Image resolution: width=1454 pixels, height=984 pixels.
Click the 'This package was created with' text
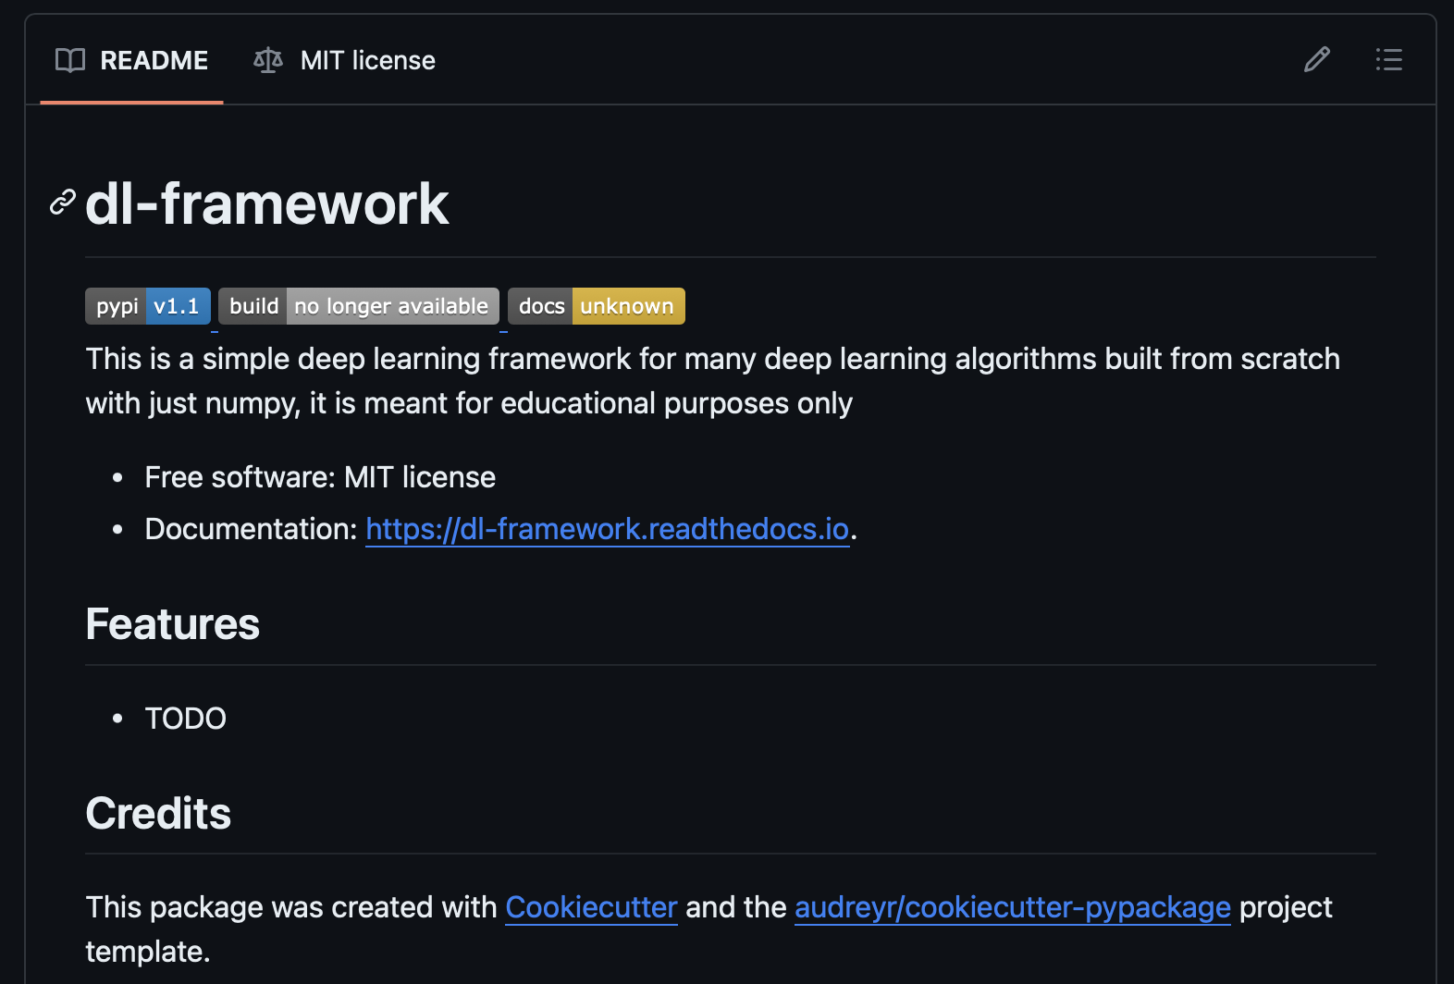pos(291,907)
